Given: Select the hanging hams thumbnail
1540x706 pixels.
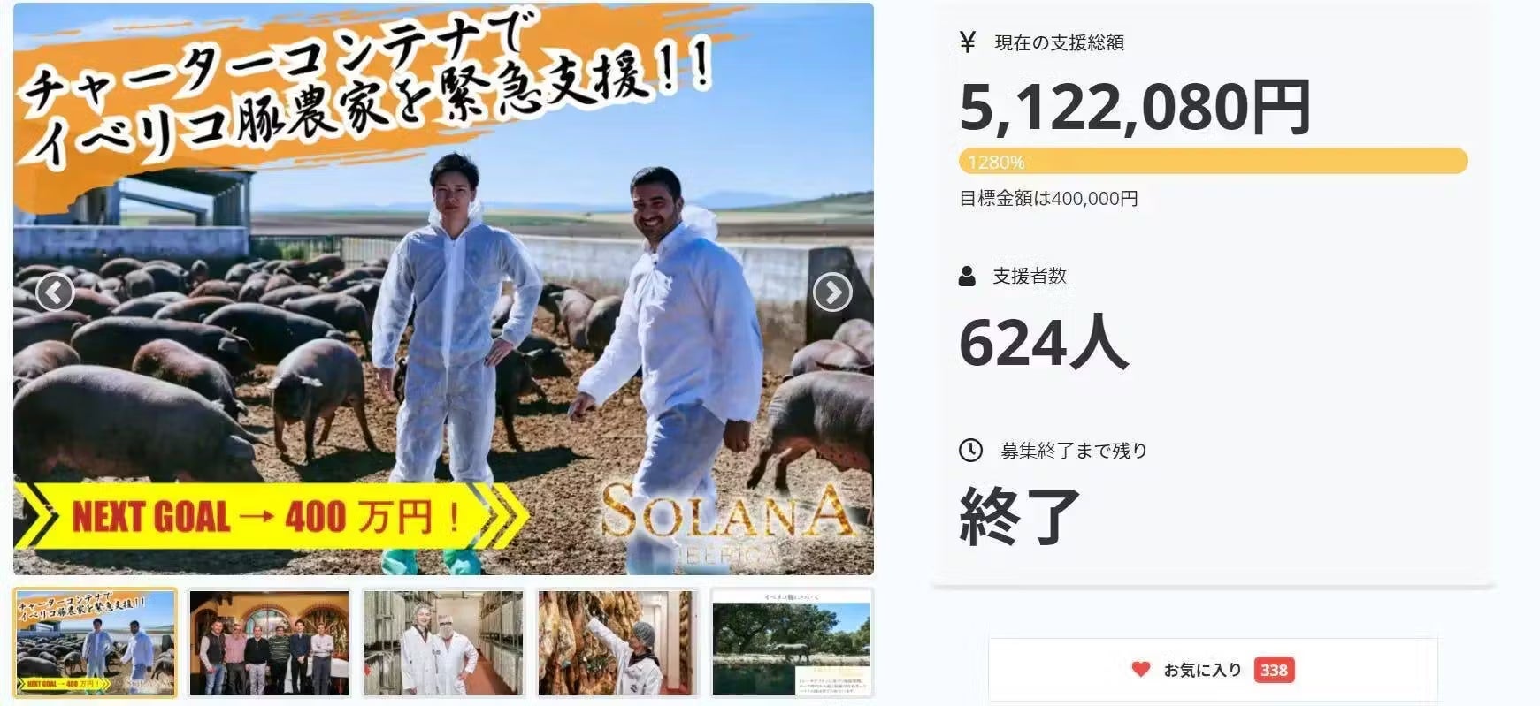Looking at the screenshot, I should point(617,642).
